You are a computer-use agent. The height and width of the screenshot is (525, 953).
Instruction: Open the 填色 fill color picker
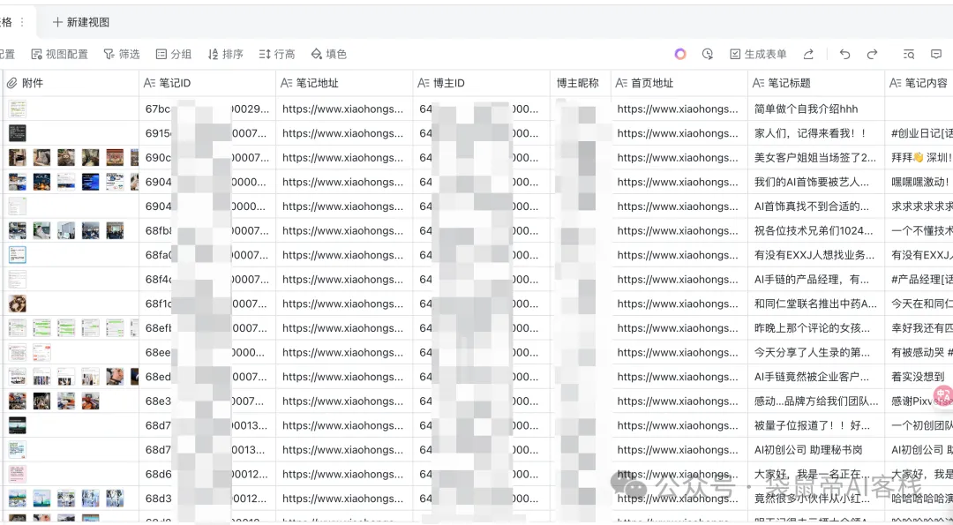tap(328, 54)
